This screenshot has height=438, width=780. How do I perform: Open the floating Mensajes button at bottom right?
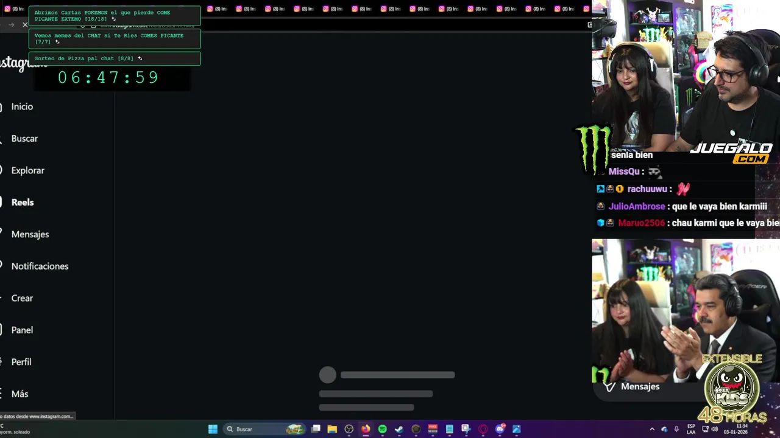point(640,386)
